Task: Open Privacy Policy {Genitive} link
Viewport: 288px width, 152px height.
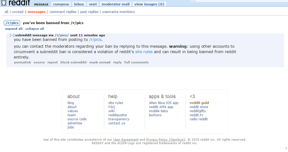Action: click(166, 140)
